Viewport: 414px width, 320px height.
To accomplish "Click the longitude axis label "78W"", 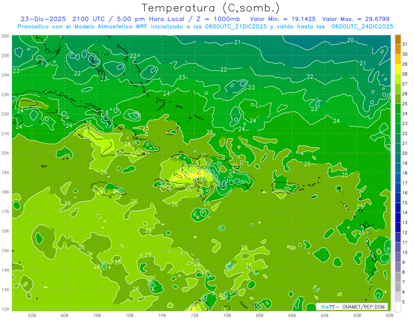I will pos(97,315).
